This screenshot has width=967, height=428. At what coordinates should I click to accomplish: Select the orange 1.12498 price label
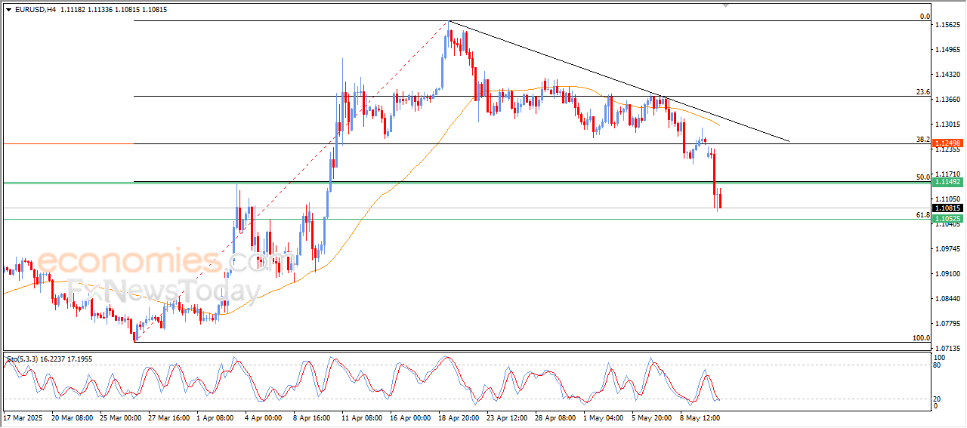[947, 143]
